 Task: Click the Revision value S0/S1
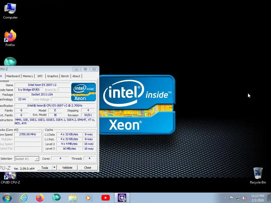coord(88,115)
